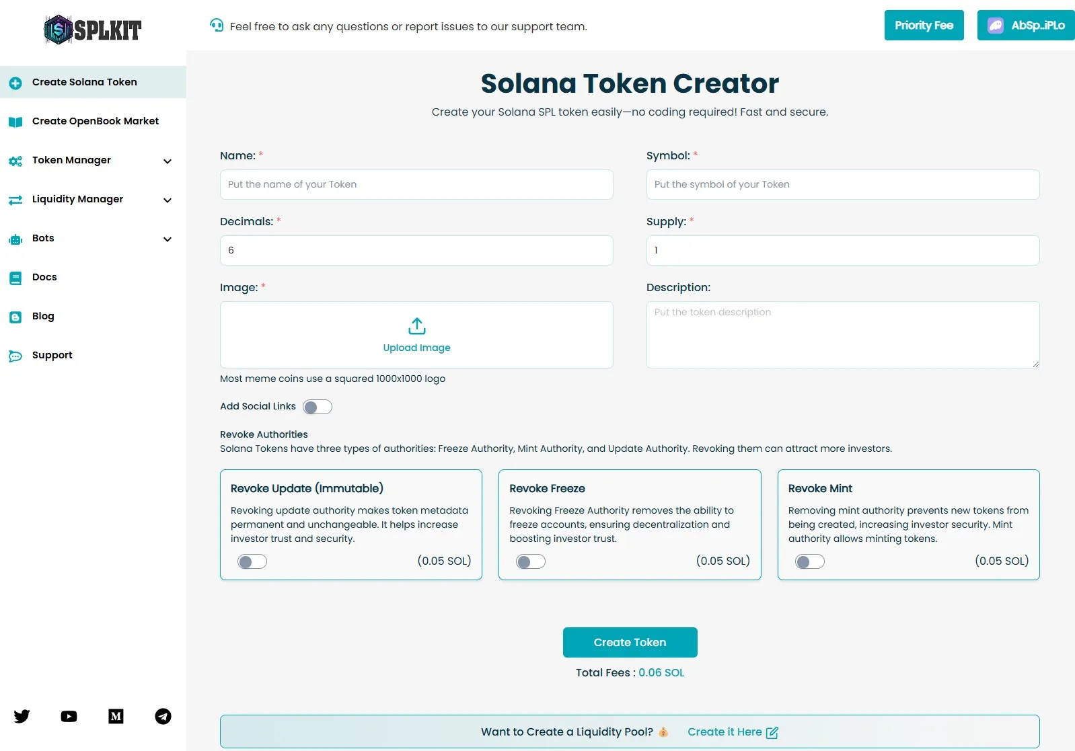The width and height of the screenshot is (1075, 751).
Task: Open the Bots menu item
Action: click(x=93, y=238)
